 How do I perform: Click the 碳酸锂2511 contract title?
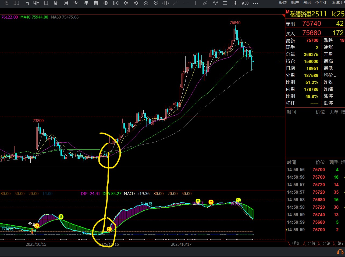[308, 14]
